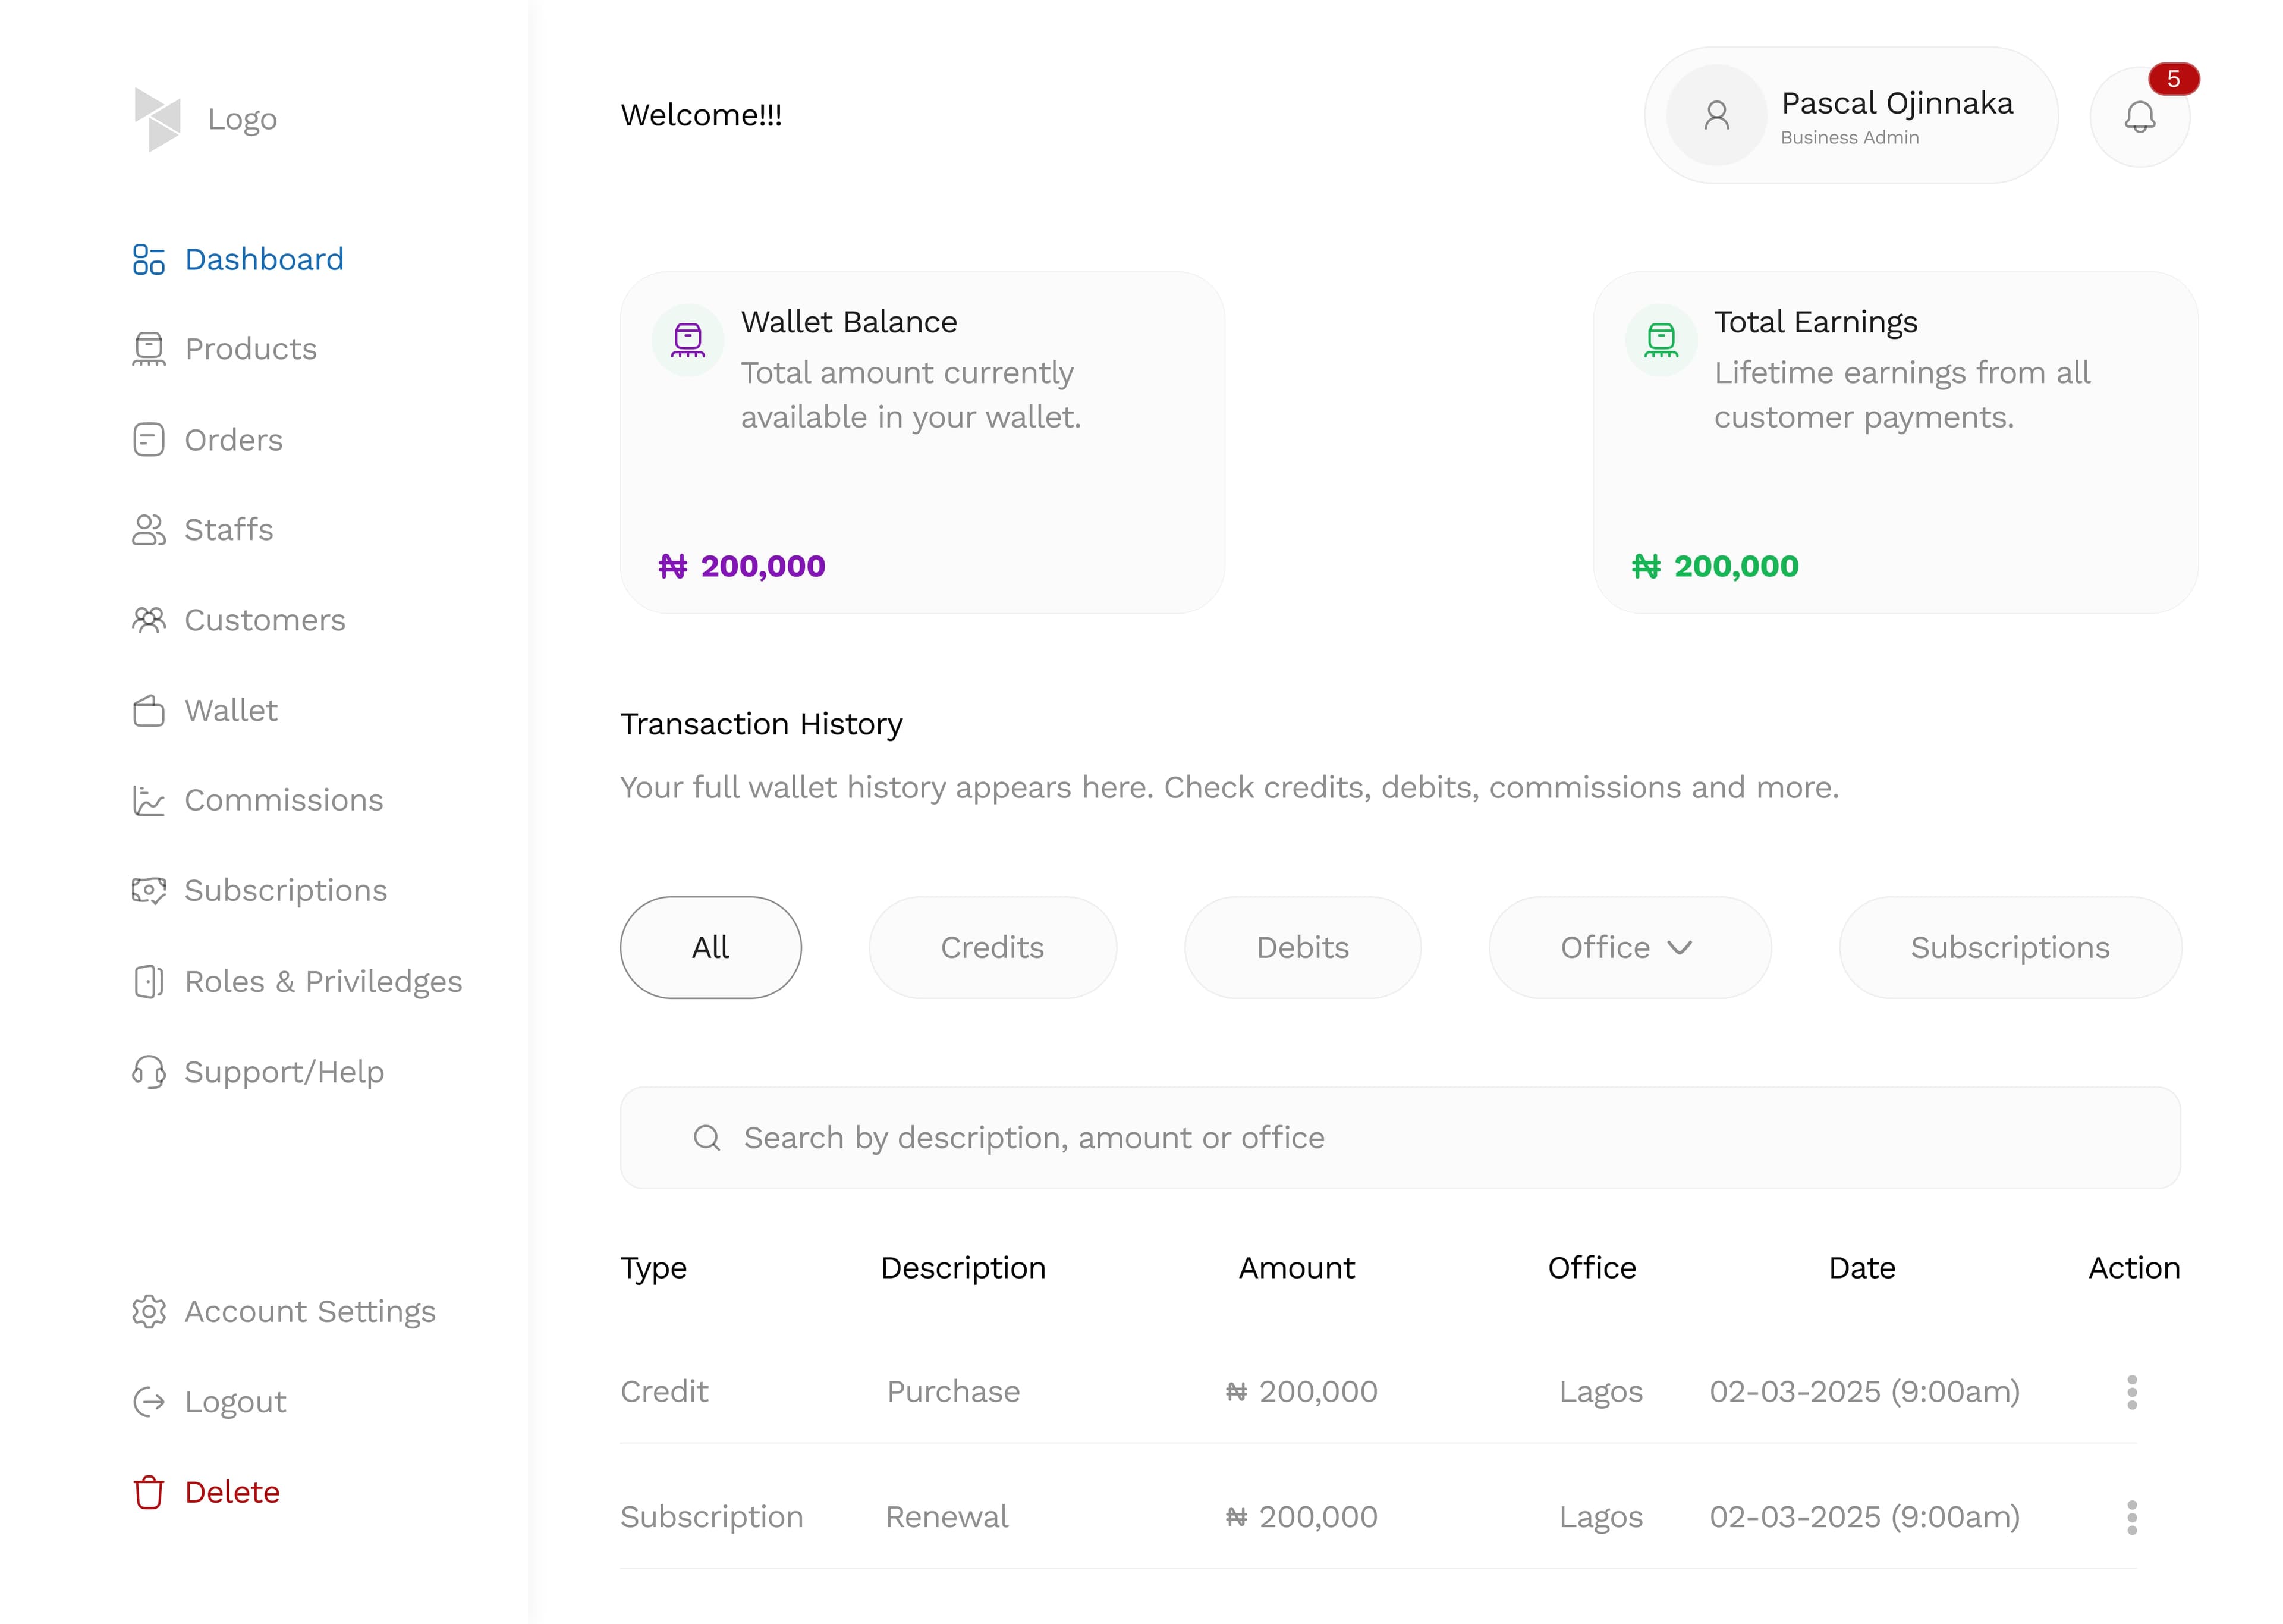Click the Staffs people icon

(148, 530)
